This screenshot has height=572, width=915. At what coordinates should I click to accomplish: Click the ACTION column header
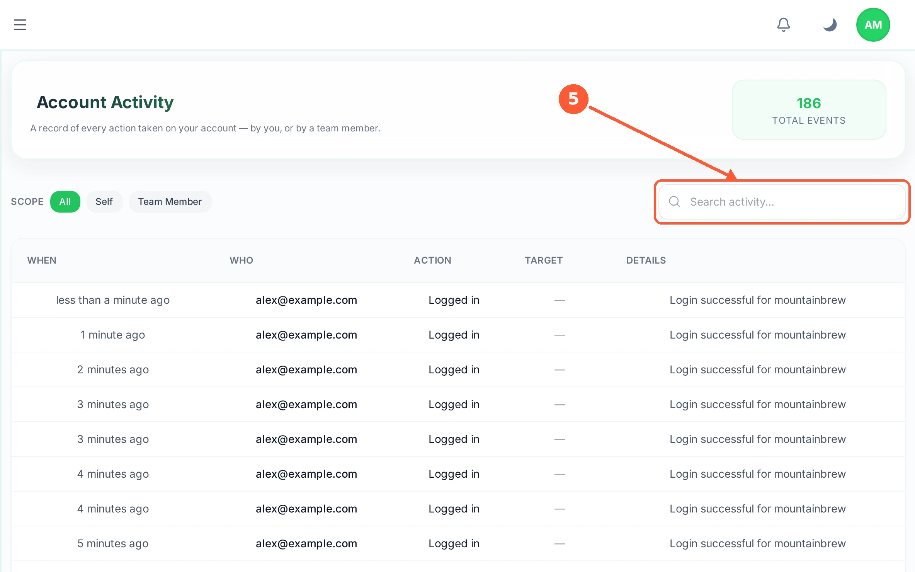coord(433,260)
